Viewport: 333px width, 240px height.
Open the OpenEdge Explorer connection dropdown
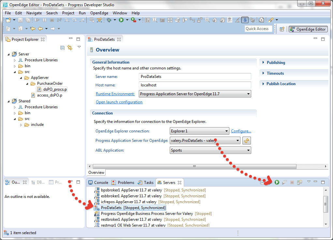click(199, 131)
